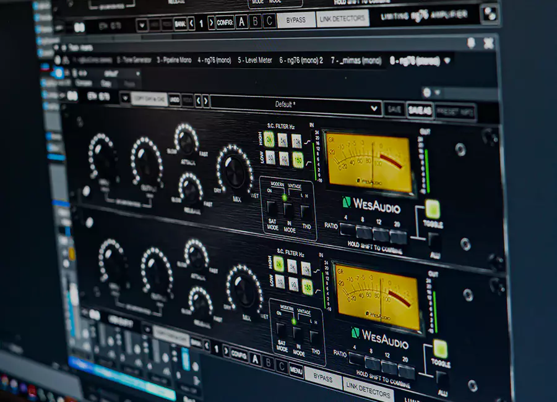Select ratio 4 on lower unit
This screenshot has width=557, height=402.
click(x=356, y=359)
